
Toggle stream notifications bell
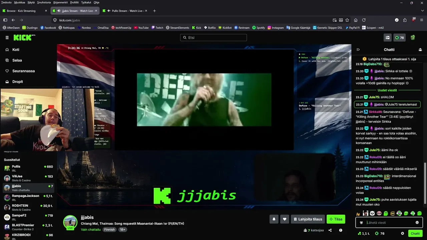[x=274, y=219]
